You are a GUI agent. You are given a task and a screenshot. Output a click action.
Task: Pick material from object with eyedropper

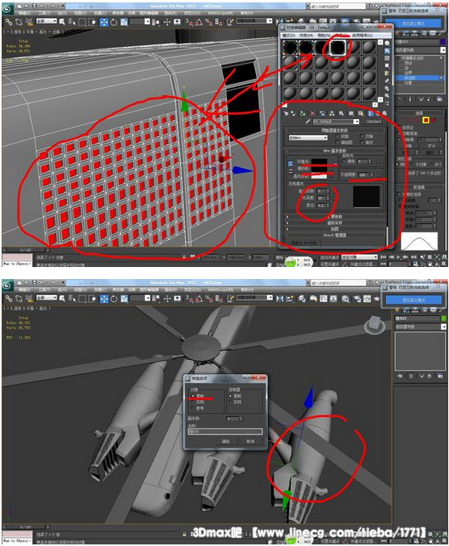point(308,121)
